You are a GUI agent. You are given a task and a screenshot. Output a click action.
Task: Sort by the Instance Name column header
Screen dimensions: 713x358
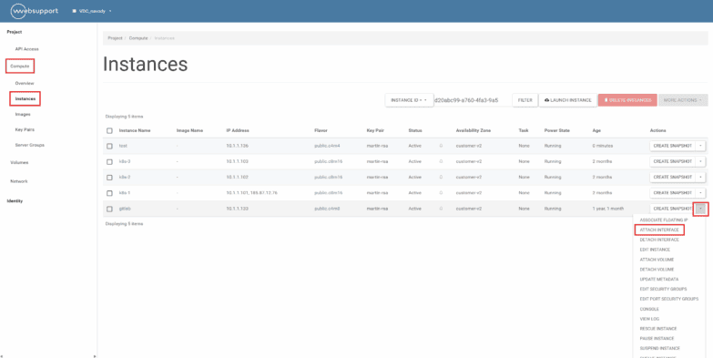click(x=135, y=130)
